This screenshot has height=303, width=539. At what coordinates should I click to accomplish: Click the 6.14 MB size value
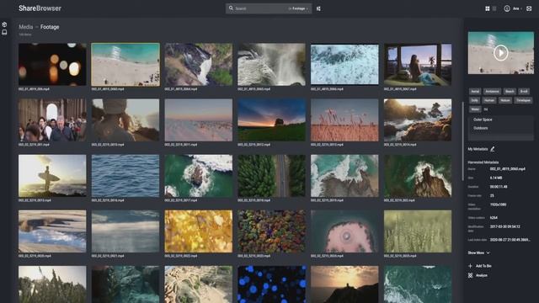[x=496, y=178]
